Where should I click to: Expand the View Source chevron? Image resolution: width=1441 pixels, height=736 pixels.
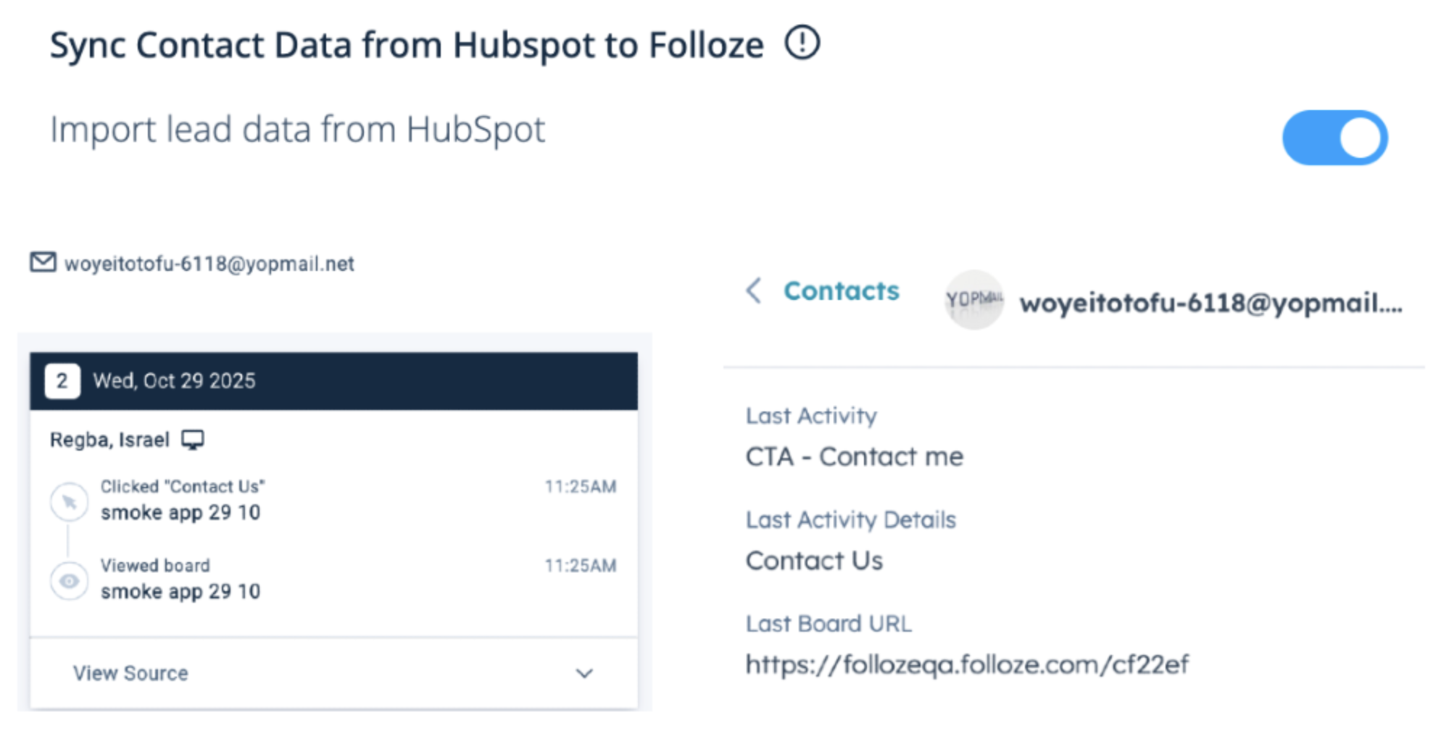click(x=584, y=674)
